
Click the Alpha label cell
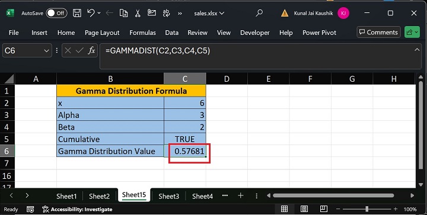[x=110, y=115]
